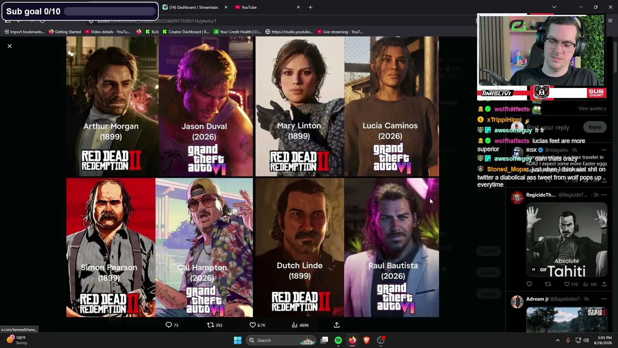618x348 pixels.
Task: Show hidden system tray icons
Action: [x=558, y=340]
